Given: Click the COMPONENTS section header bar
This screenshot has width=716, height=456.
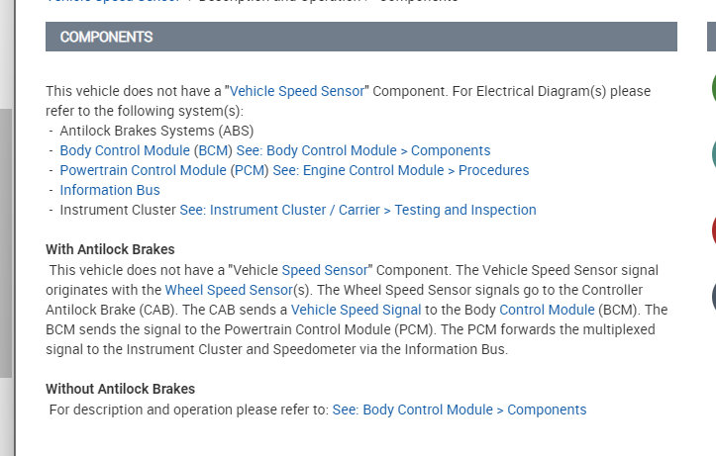Looking at the screenshot, I should point(360,37).
